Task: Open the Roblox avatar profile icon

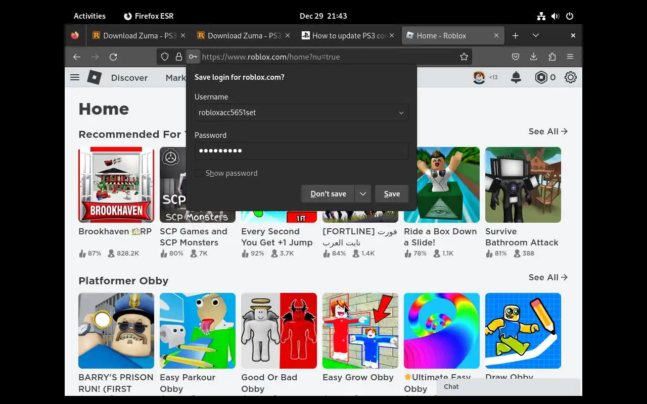Action: pos(479,77)
